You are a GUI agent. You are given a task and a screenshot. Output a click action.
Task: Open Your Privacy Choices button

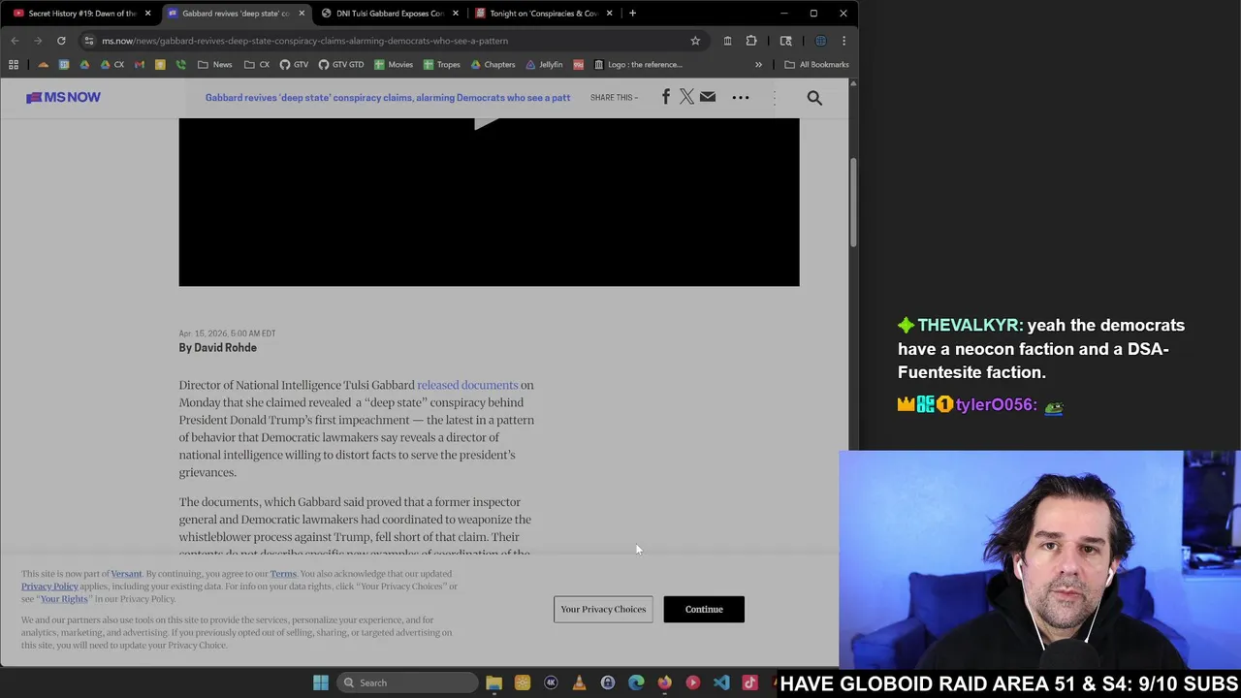coord(603,609)
